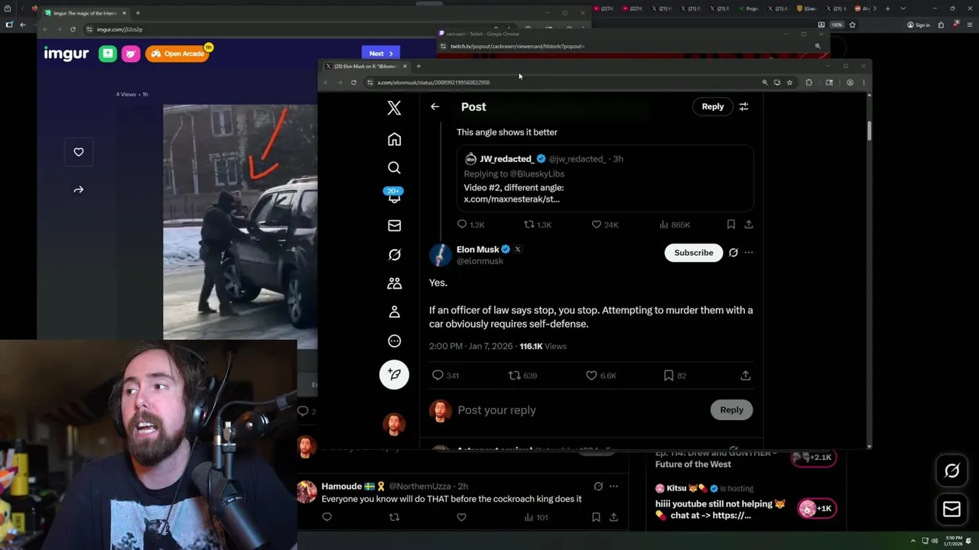View 865K analytics on the parent post
Screen dimensions: 979x550
(x=675, y=225)
